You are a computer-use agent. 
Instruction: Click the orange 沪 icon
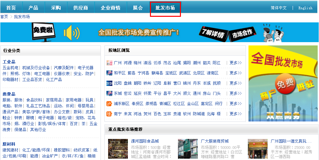[109, 104]
